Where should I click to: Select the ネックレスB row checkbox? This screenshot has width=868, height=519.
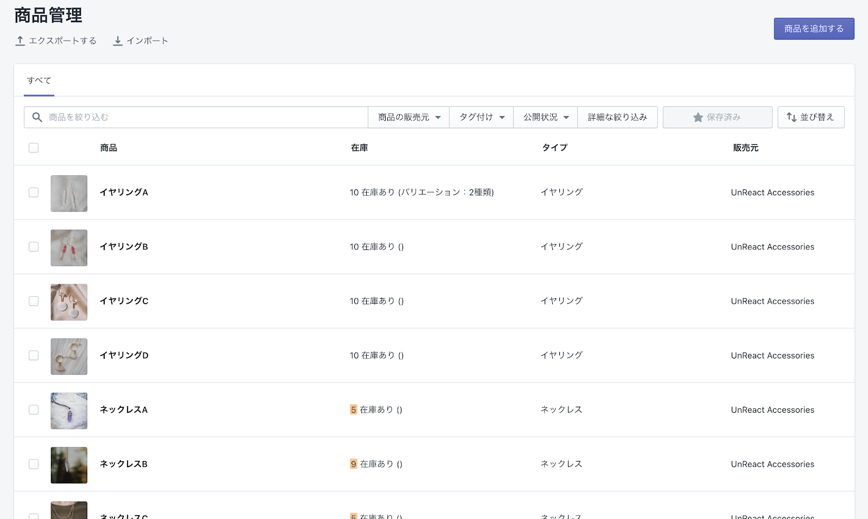[34, 464]
